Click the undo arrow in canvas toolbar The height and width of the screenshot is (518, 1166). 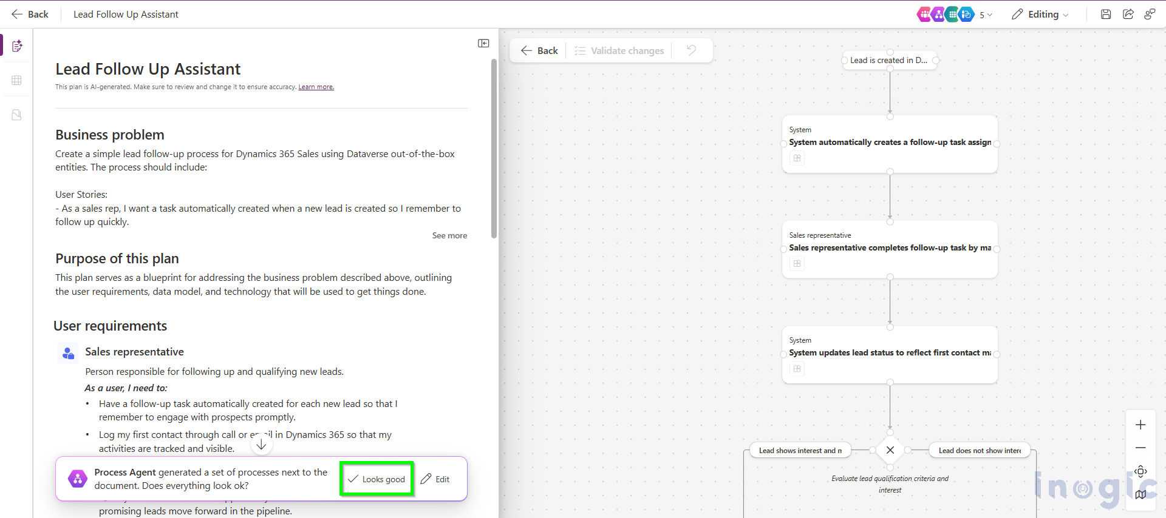(691, 50)
